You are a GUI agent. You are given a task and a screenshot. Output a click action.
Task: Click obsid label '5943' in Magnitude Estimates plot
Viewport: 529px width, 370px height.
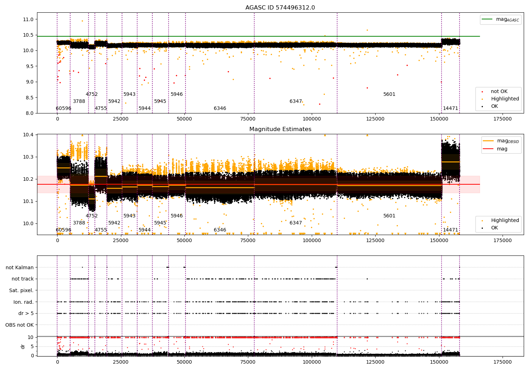click(129, 216)
